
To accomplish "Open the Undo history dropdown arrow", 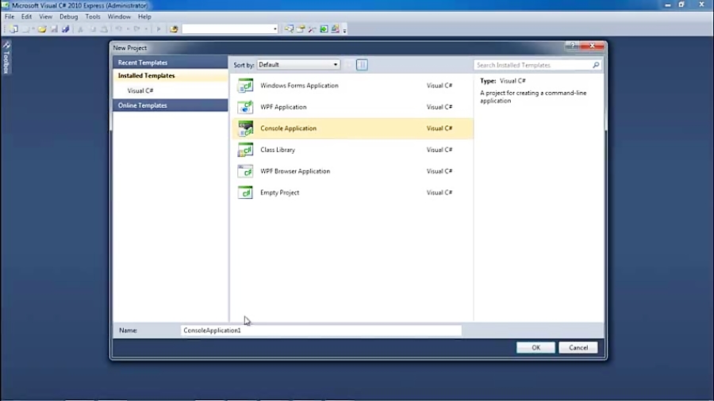I will pos(128,29).
